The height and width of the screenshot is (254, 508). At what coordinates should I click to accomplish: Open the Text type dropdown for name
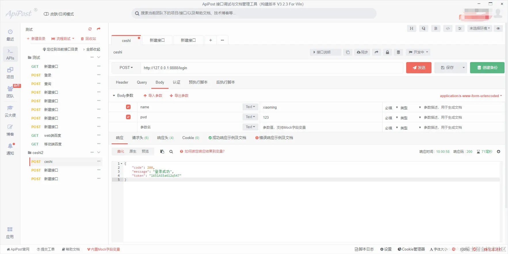(250, 107)
